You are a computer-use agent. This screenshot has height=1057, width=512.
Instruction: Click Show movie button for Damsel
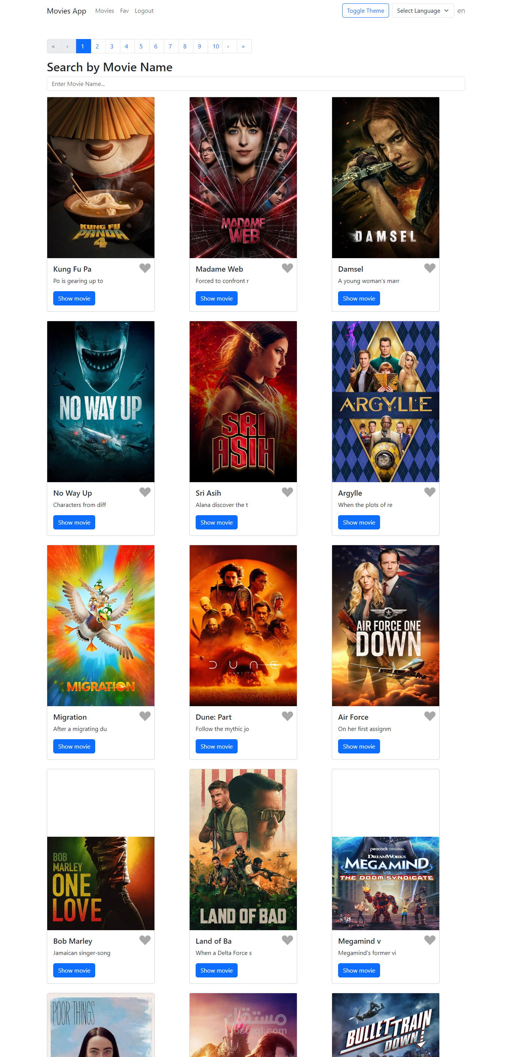click(x=359, y=298)
